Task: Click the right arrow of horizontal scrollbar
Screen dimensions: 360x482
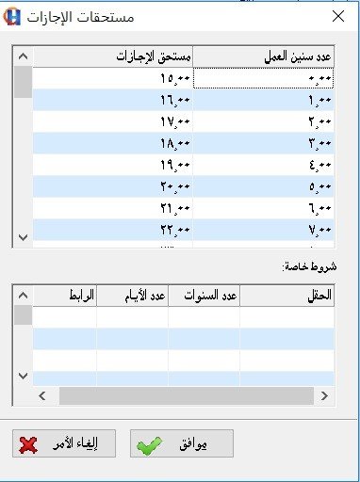Action: pos(324,395)
